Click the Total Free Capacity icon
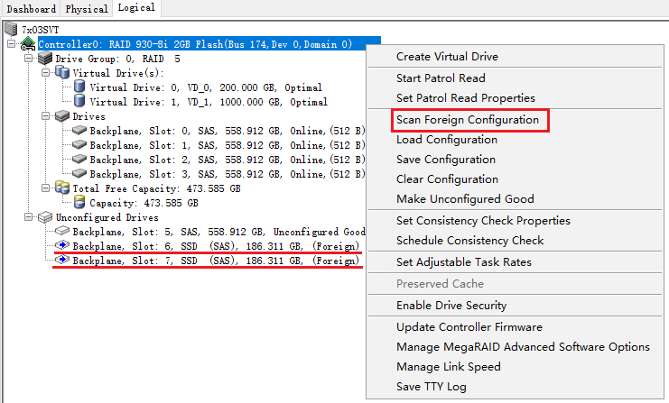Image resolution: width=669 pixels, height=403 pixels. 62,188
